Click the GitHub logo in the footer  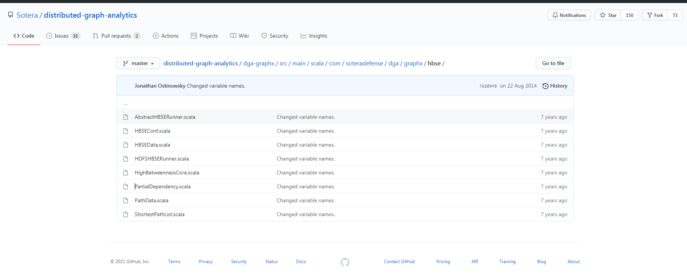pos(345,262)
